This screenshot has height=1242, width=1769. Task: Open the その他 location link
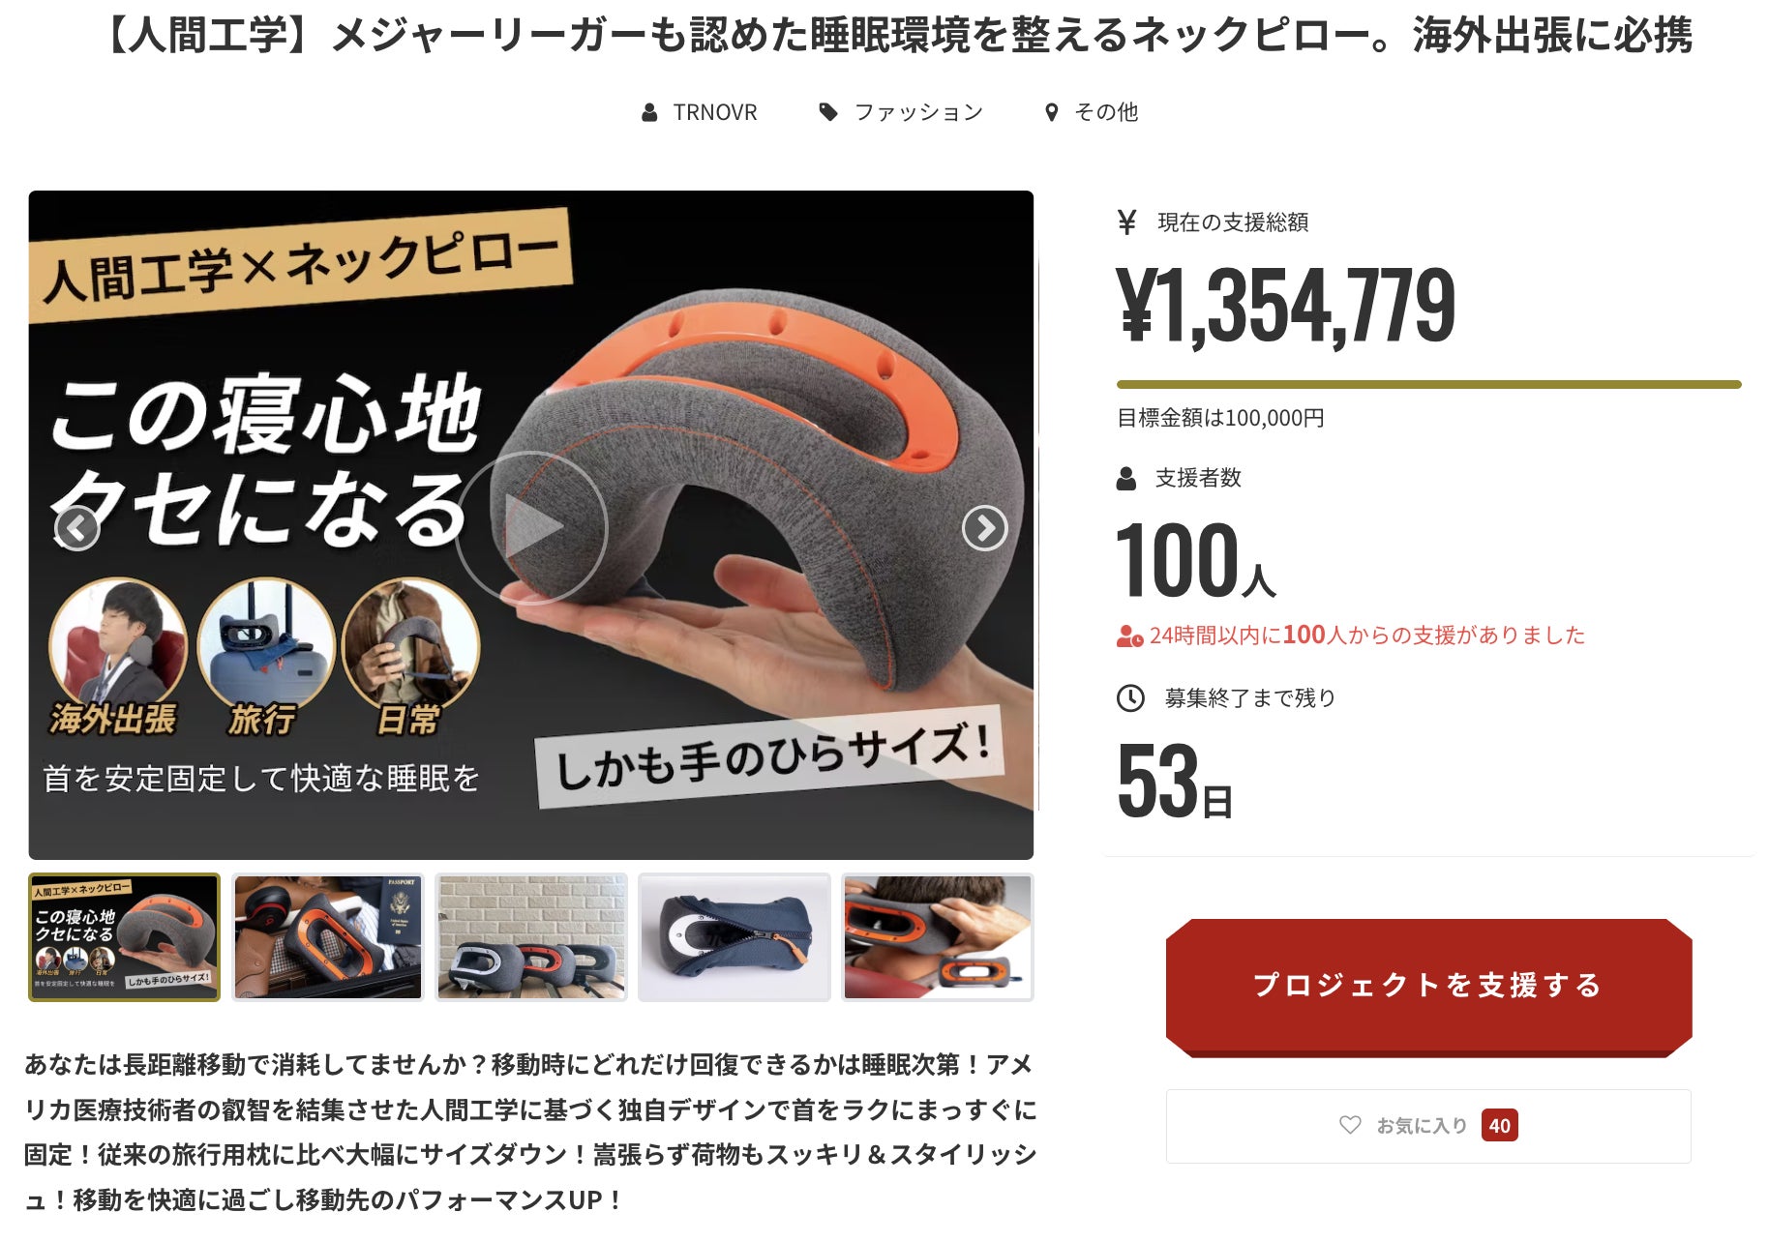click(1106, 112)
